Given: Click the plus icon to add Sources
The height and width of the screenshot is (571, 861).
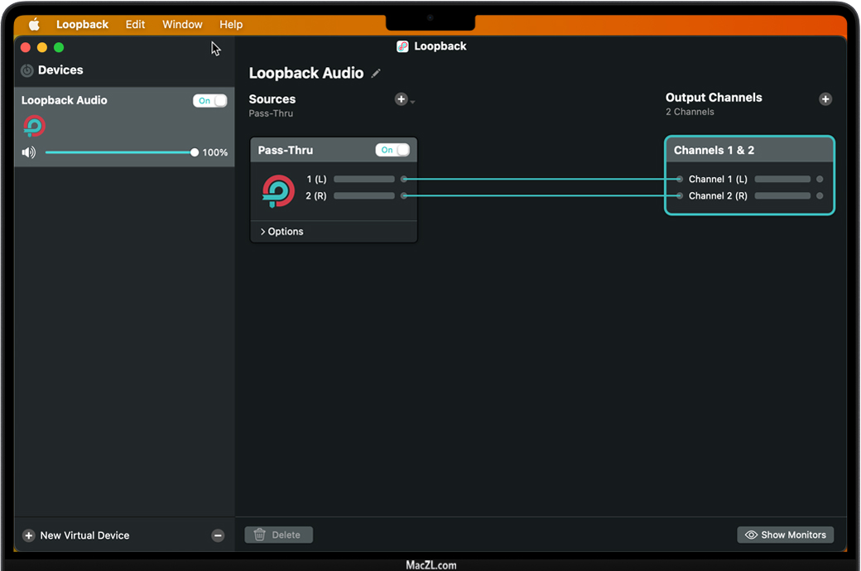Looking at the screenshot, I should (401, 99).
